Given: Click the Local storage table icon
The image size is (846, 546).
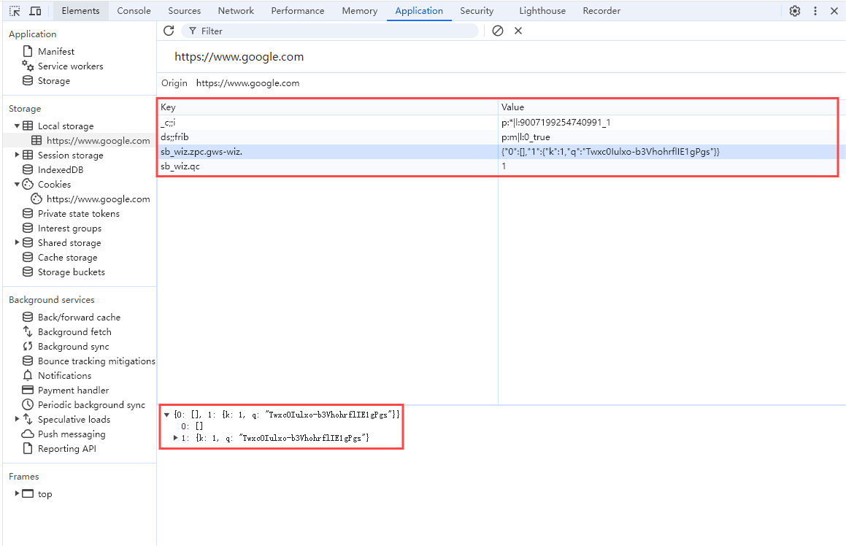Looking at the screenshot, I should click(28, 126).
